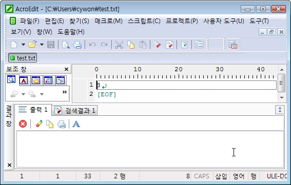This screenshot has width=291, height=185.
Task: Click the Undo arrow icon
Action: pos(92,45)
